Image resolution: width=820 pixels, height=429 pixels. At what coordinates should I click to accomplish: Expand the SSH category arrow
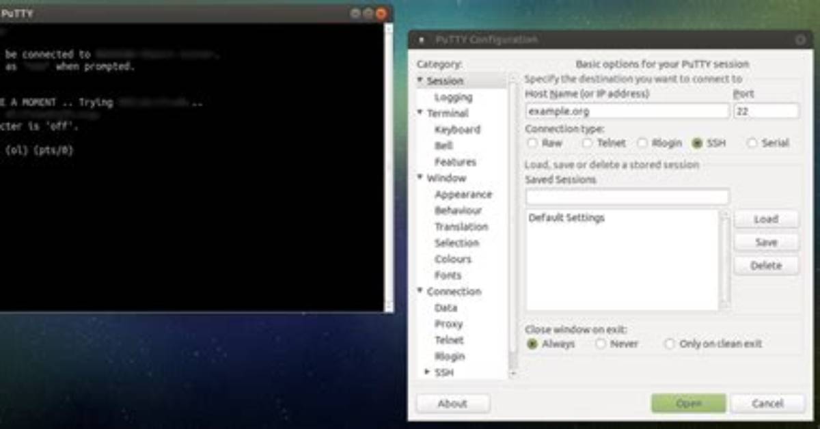428,372
